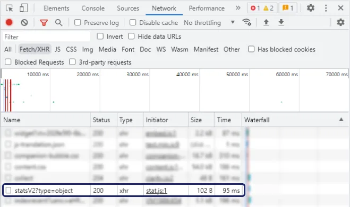Filter requests by Media type
350x207 pixels.
[107, 49]
